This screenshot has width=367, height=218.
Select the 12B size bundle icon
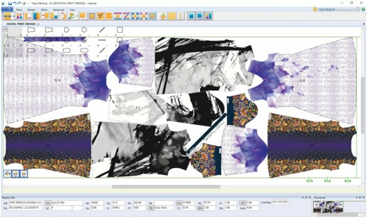tap(8, 174)
